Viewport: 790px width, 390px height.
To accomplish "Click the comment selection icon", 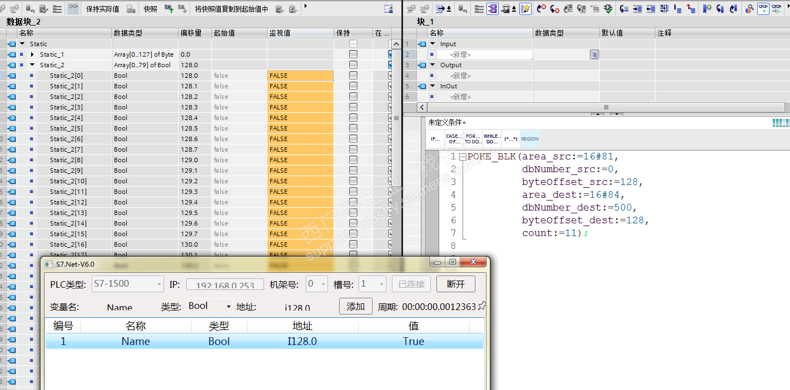I will point(678,8).
